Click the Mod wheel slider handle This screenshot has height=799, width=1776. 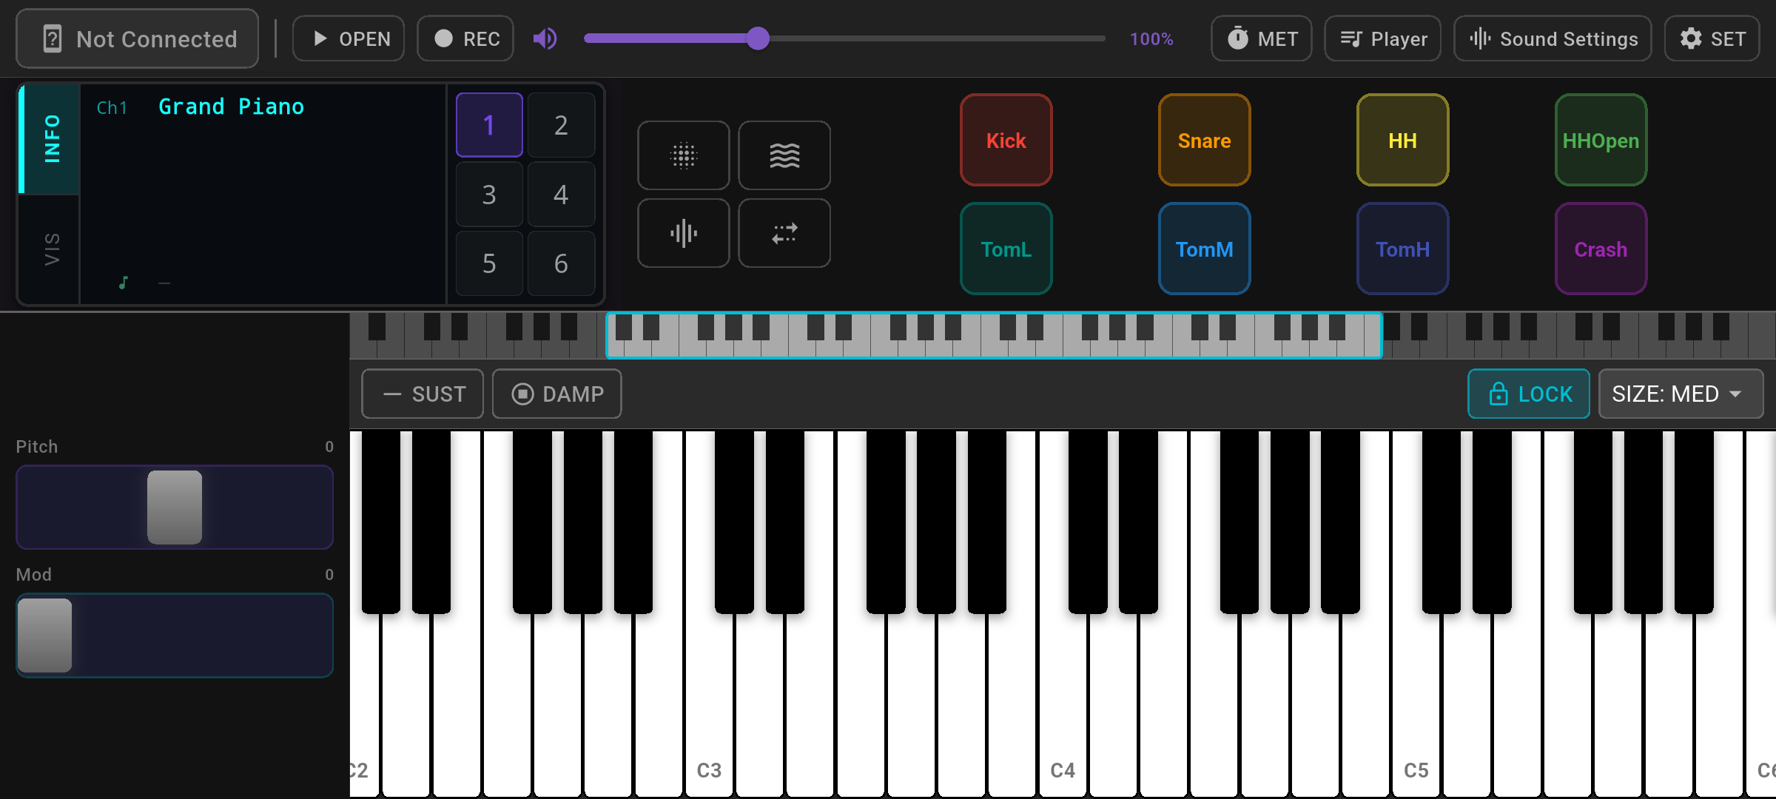pos(44,636)
